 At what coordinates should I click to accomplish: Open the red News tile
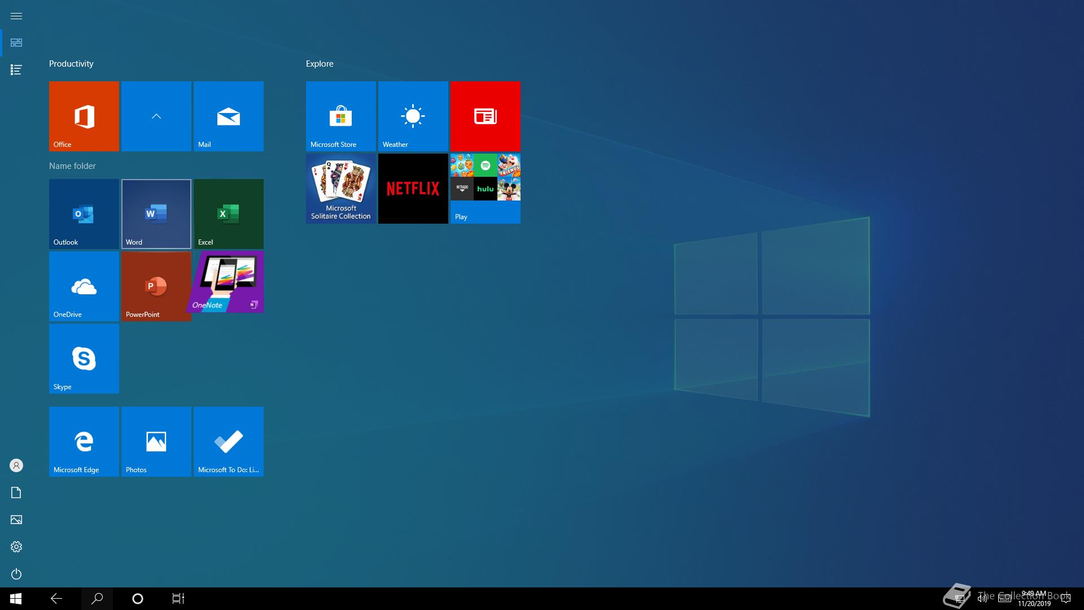[486, 116]
